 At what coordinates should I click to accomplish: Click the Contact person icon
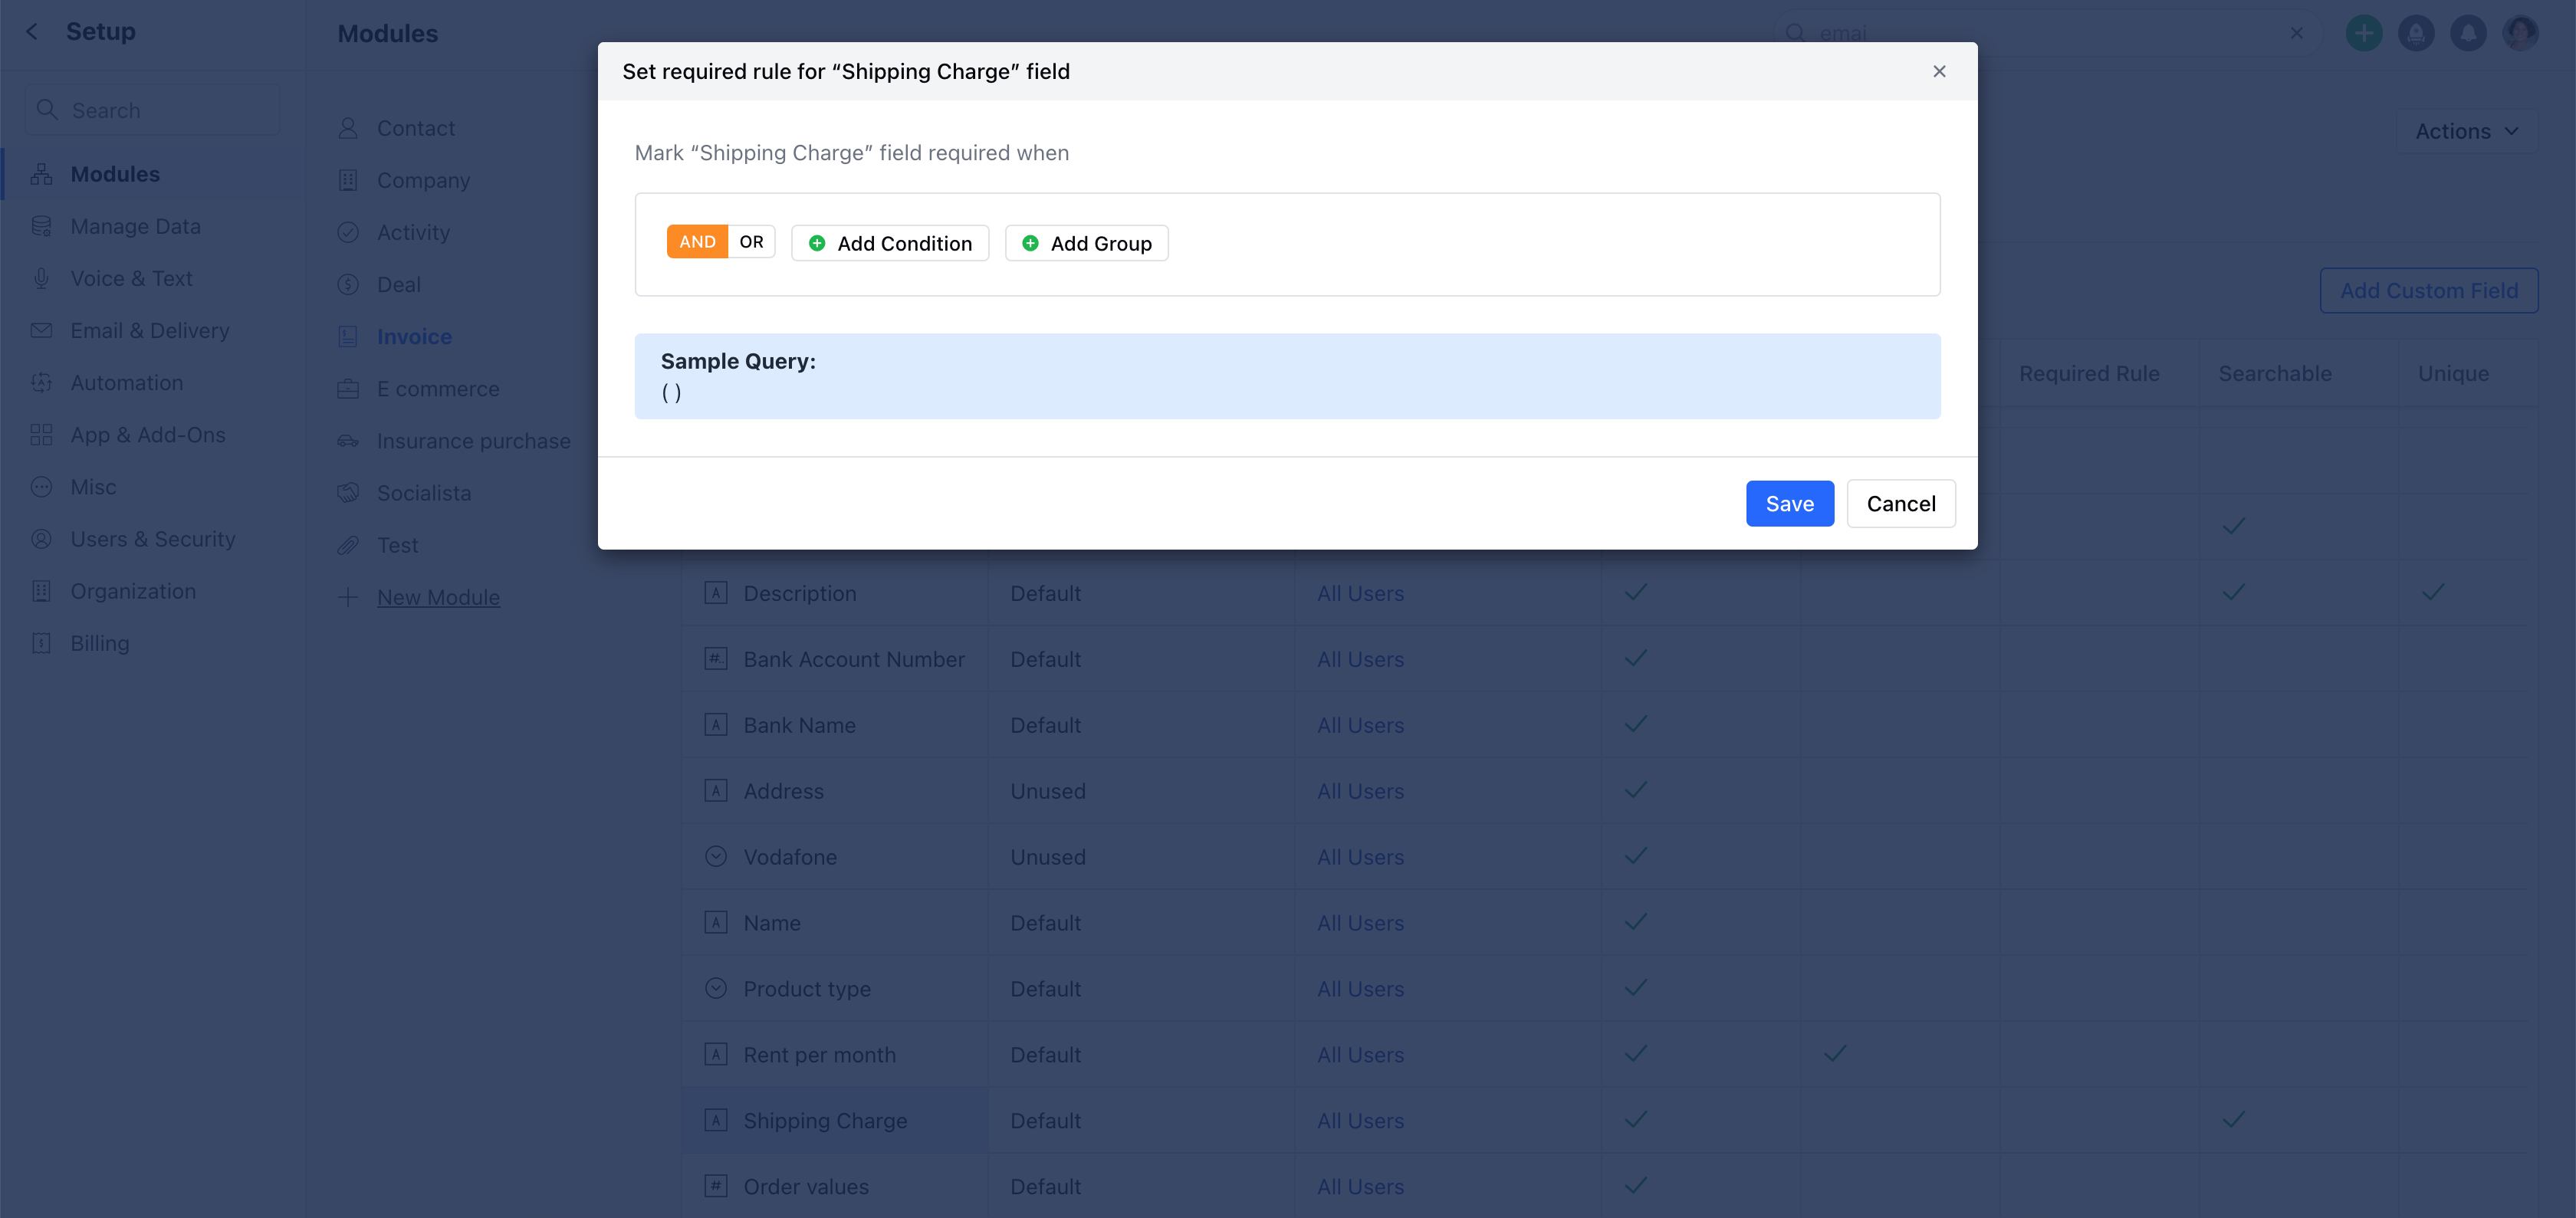pos(347,128)
